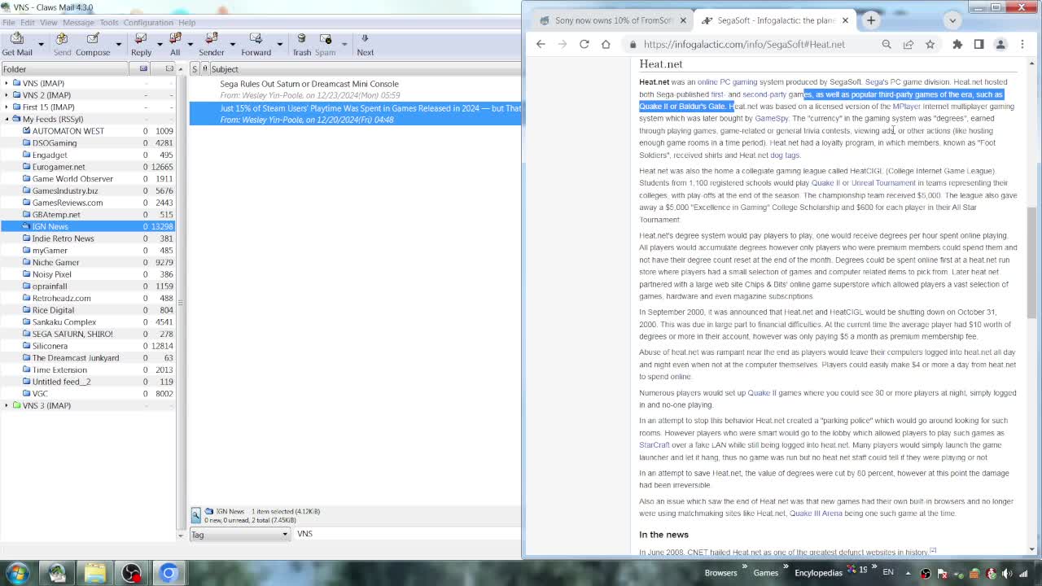The height and width of the screenshot is (586, 1042).
Task: Click the zoom magnifier icon in address bar
Action: click(887, 44)
